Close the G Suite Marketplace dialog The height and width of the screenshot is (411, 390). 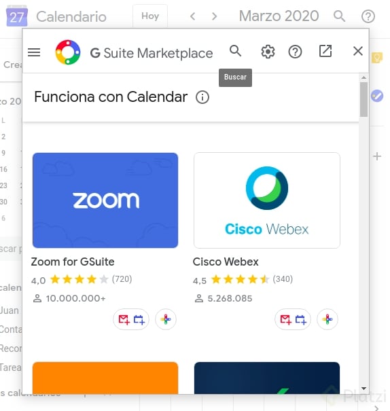[x=358, y=51]
